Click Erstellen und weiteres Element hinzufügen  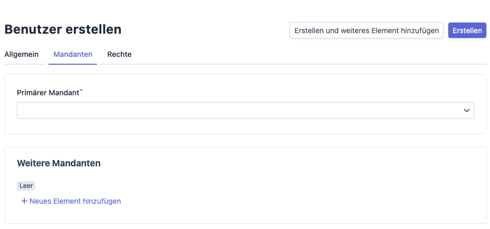366,30
